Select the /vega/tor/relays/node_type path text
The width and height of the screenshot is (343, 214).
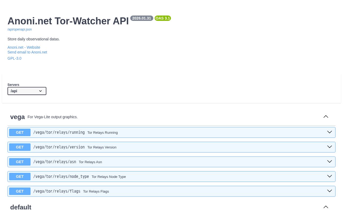61,177
